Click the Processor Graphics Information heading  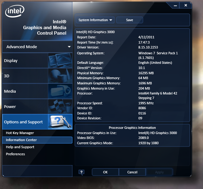(x=132, y=128)
